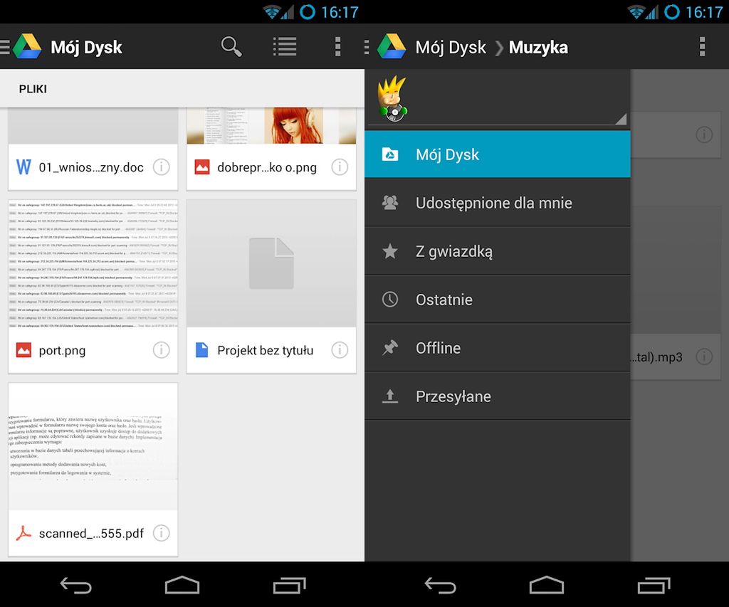Image resolution: width=729 pixels, height=607 pixels.
Task: Tap recent apps button on right screen
Action: tap(654, 585)
